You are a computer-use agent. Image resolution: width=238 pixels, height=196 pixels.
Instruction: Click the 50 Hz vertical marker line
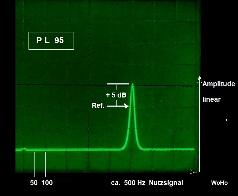[x=34, y=164]
